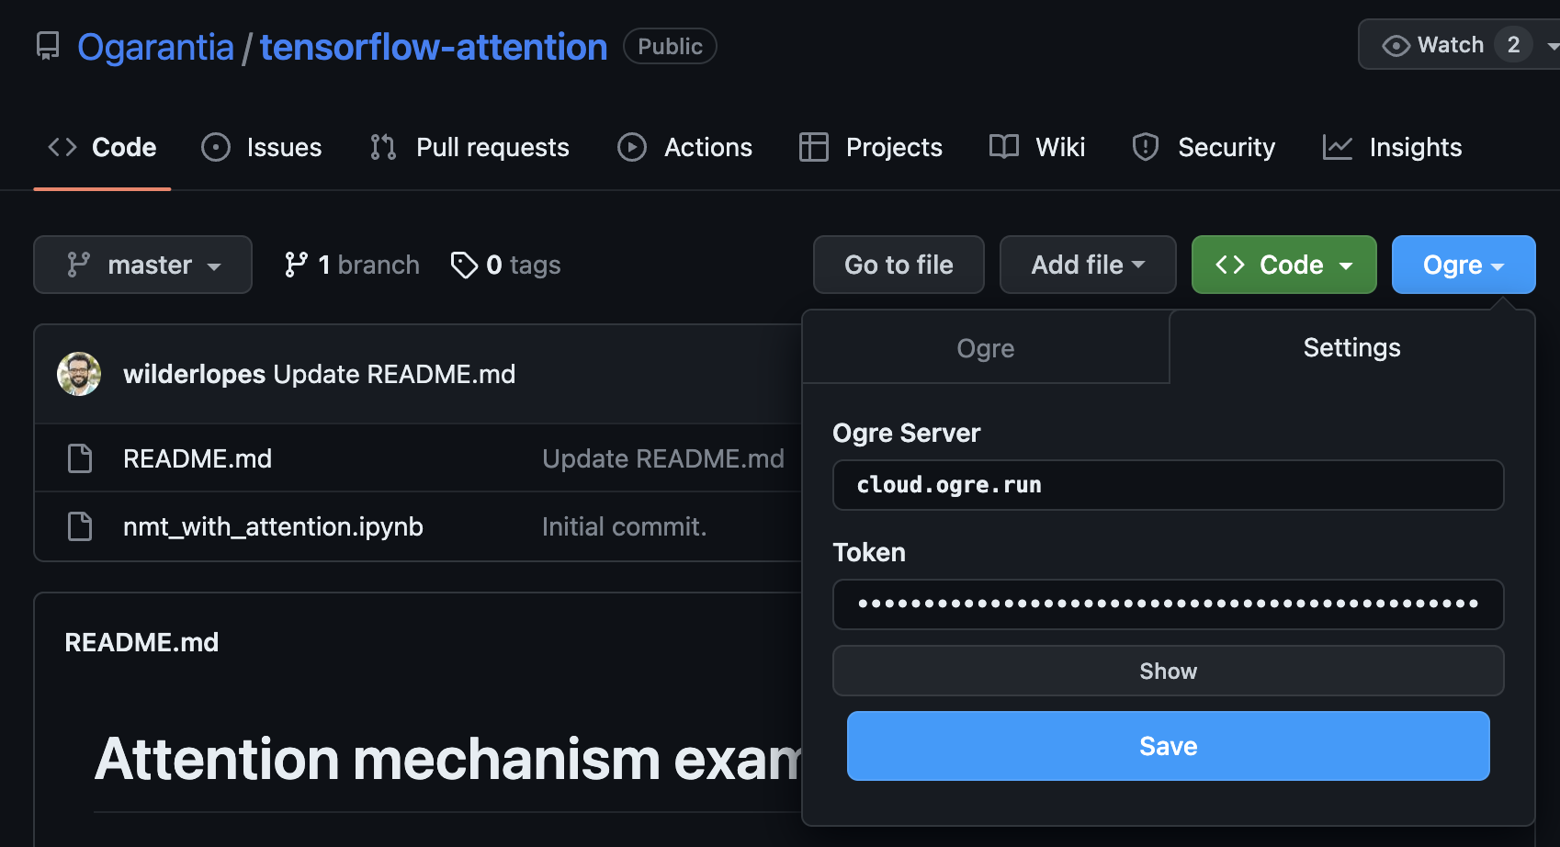
Task: Open the master branch selector dropdown
Action: coord(142,265)
